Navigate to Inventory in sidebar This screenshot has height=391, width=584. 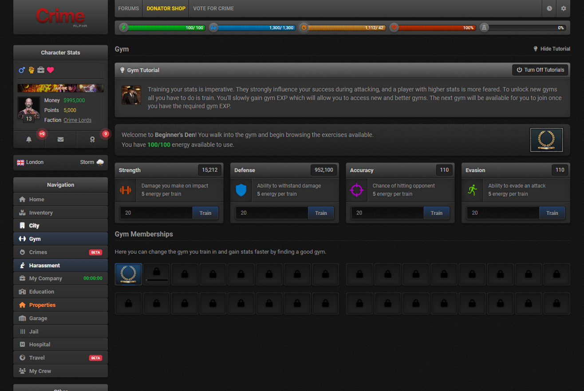click(x=41, y=213)
